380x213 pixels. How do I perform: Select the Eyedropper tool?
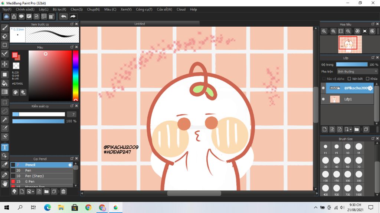point(4,175)
